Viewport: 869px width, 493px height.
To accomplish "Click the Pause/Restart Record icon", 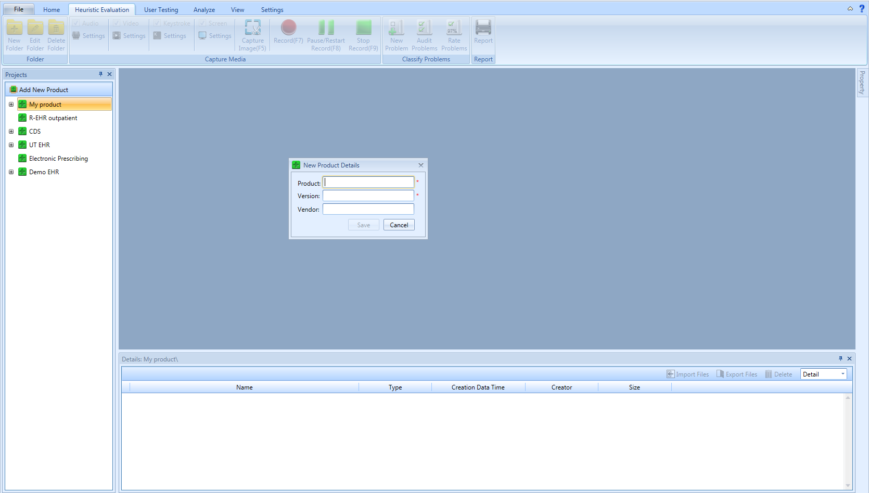I will coord(326,28).
